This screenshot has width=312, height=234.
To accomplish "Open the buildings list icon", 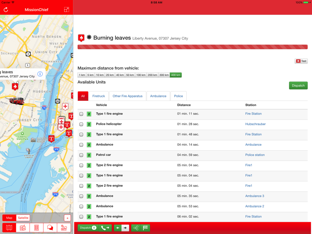I will (37, 228).
